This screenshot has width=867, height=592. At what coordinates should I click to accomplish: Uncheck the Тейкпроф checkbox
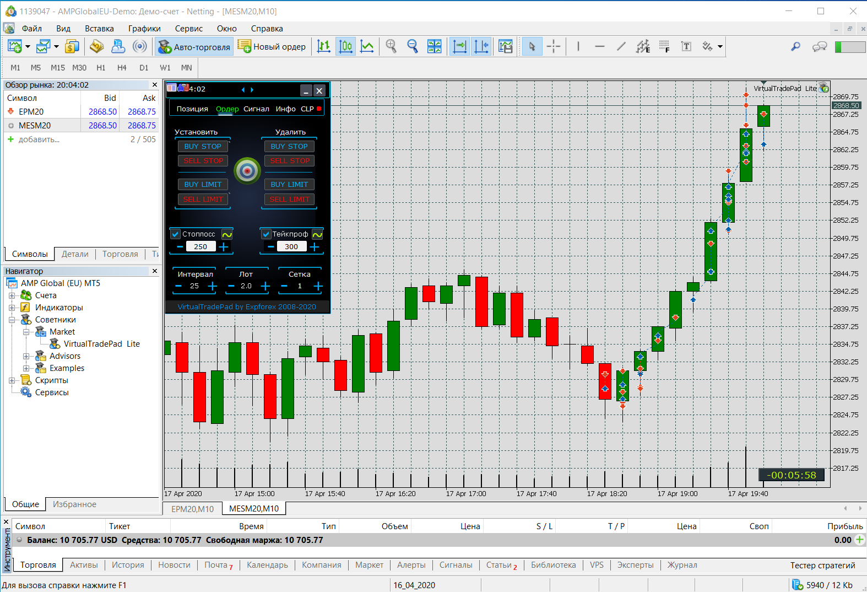click(266, 234)
